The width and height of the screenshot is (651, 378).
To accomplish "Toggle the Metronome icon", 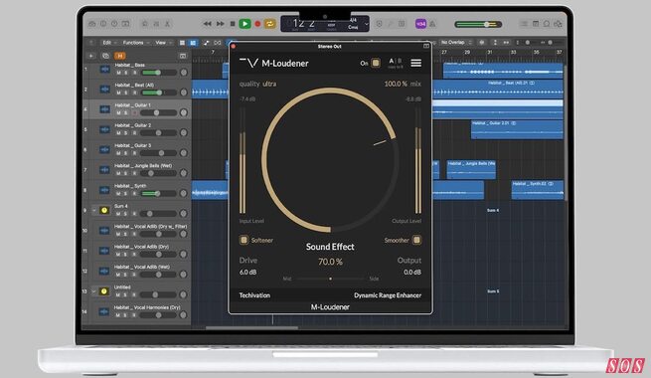I will pos(432,24).
